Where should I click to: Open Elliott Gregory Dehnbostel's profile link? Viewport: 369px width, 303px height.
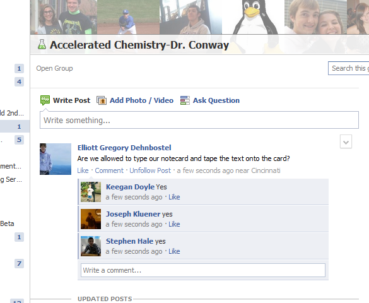point(124,148)
